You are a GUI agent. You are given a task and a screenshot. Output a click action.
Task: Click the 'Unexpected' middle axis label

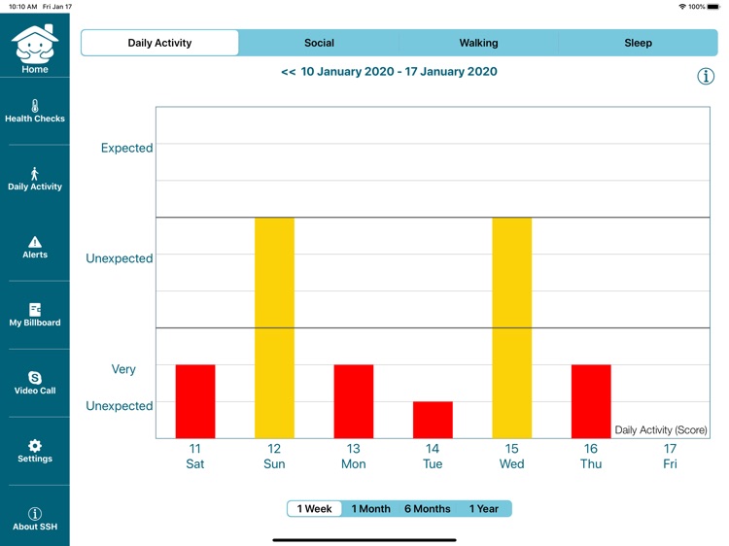pos(119,258)
